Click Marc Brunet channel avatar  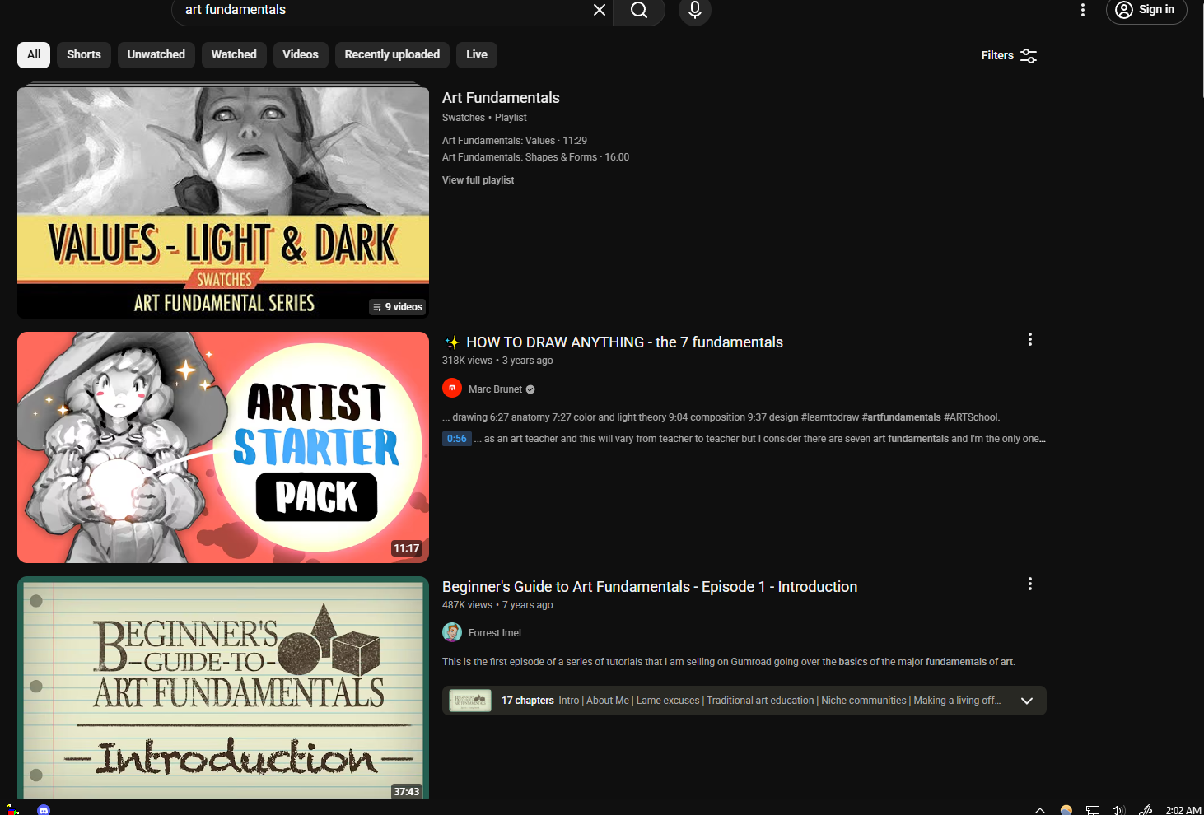tap(452, 388)
